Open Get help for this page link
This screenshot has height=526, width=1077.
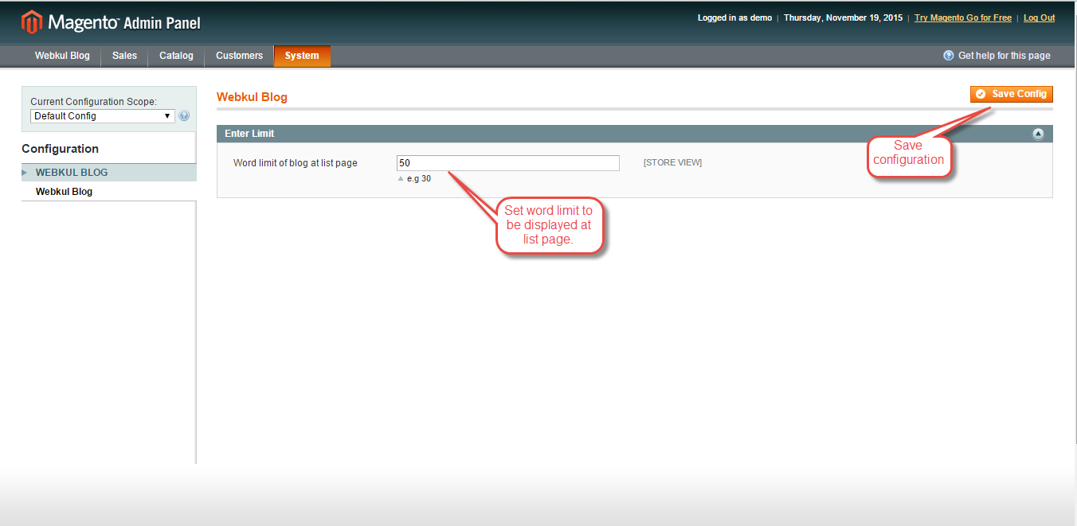tap(1004, 56)
